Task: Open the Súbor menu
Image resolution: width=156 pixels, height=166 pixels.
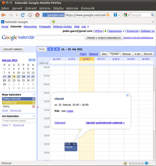Action: [5, 8]
